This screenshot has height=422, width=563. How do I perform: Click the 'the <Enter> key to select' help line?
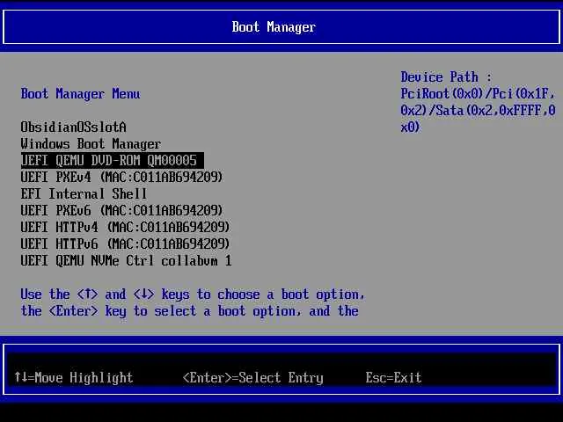coord(190,310)
